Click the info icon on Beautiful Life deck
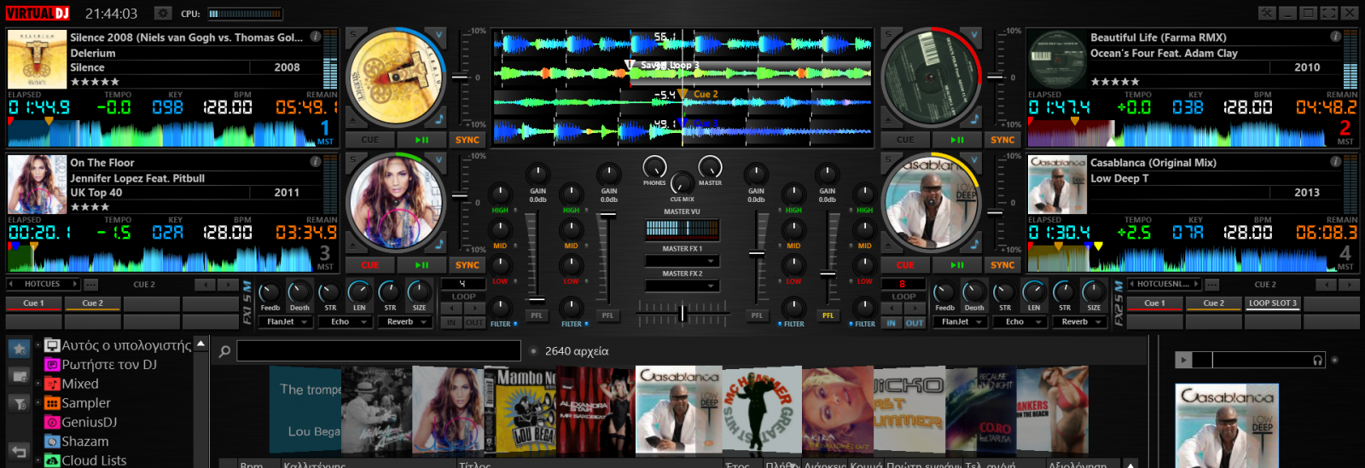 (x=1336, y=37)
